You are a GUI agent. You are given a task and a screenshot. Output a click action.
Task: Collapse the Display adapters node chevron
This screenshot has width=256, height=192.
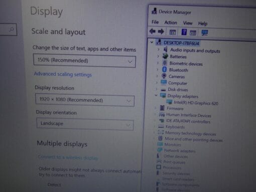tap(156, 95)
